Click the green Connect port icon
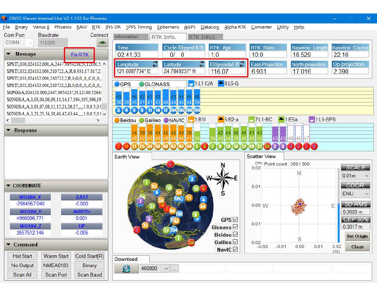Viewport: 377px width, 283px height. coord(102,43)
